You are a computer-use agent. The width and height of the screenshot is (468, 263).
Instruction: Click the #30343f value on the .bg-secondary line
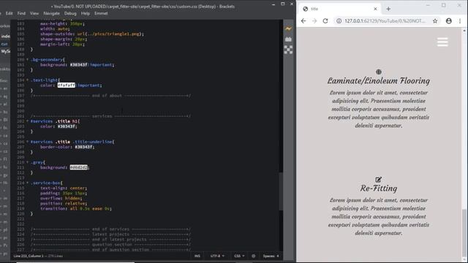[79, 65]
